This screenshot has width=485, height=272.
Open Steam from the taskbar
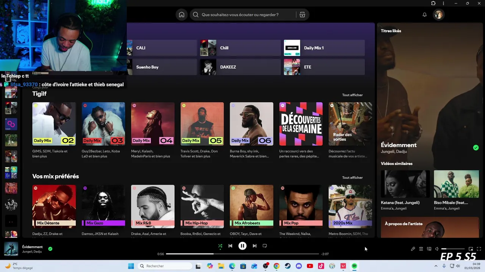[288, 266]
